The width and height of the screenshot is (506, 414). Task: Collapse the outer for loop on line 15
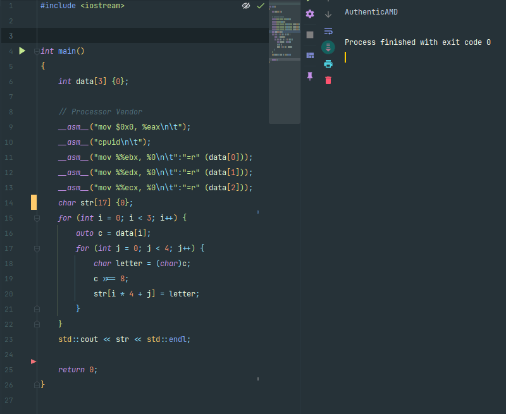coord(37,218)
